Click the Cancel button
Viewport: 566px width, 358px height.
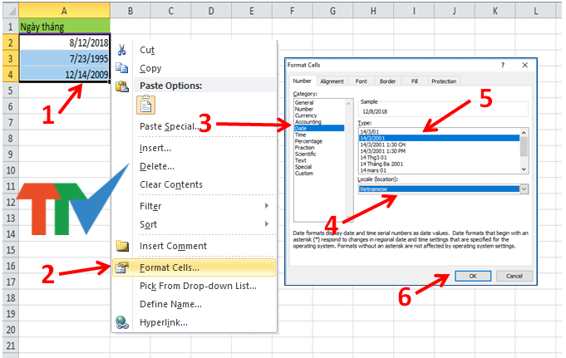(514, 276)
